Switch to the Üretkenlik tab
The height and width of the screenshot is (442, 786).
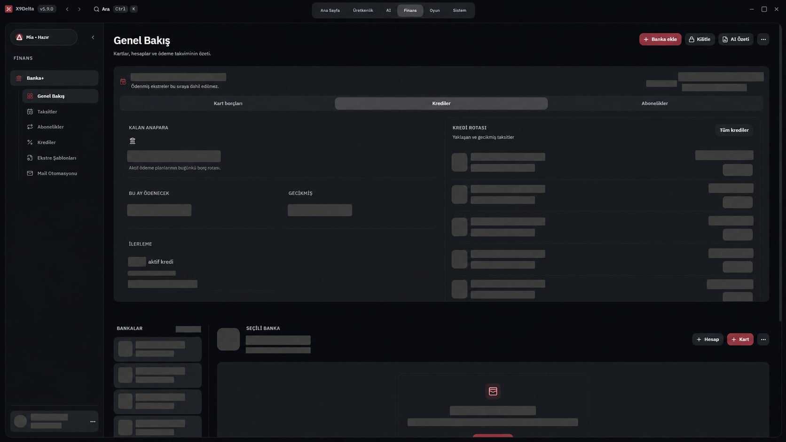point(363,10)
